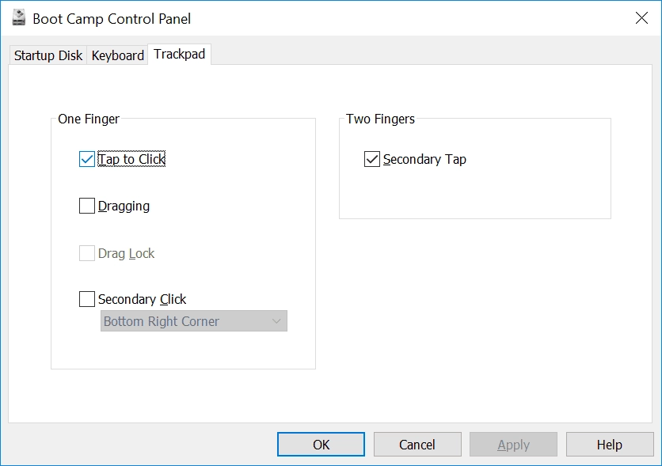Click the Two Fingers group label
Viewport: 662px width, 466px height.
(380, 119)
